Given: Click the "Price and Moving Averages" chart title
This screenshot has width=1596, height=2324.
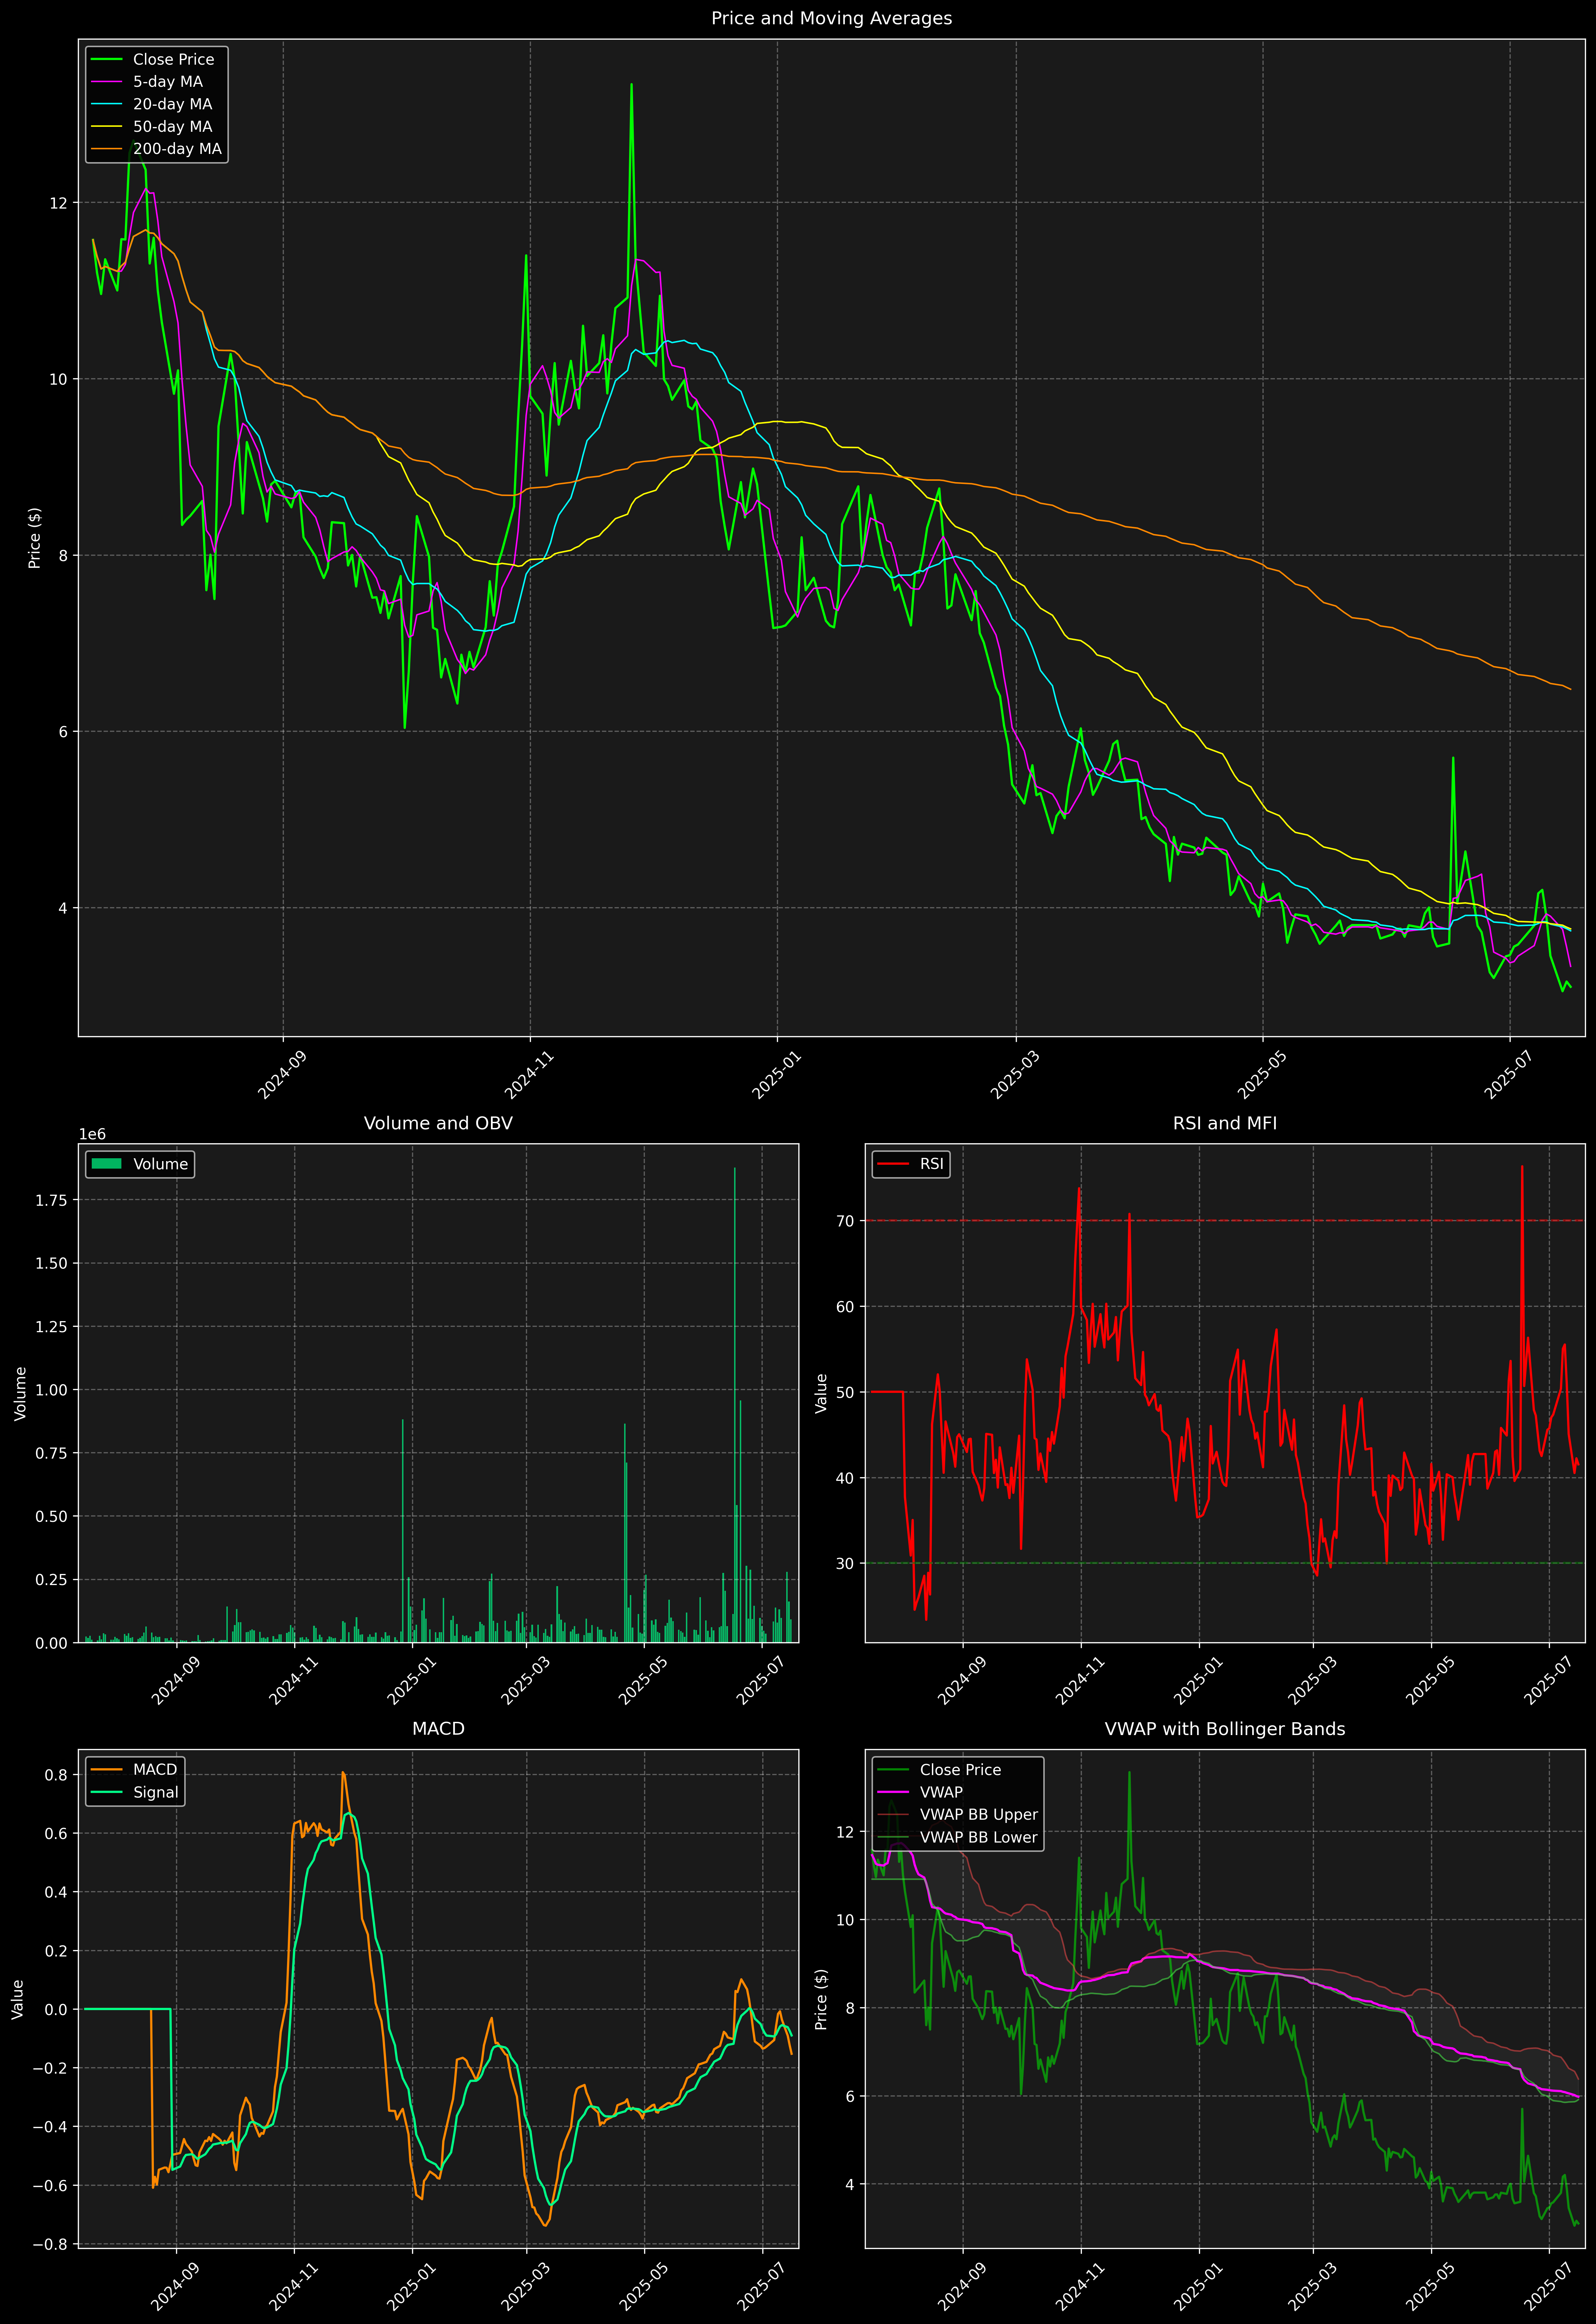Looking at the screenshot, I should [831, 18].
